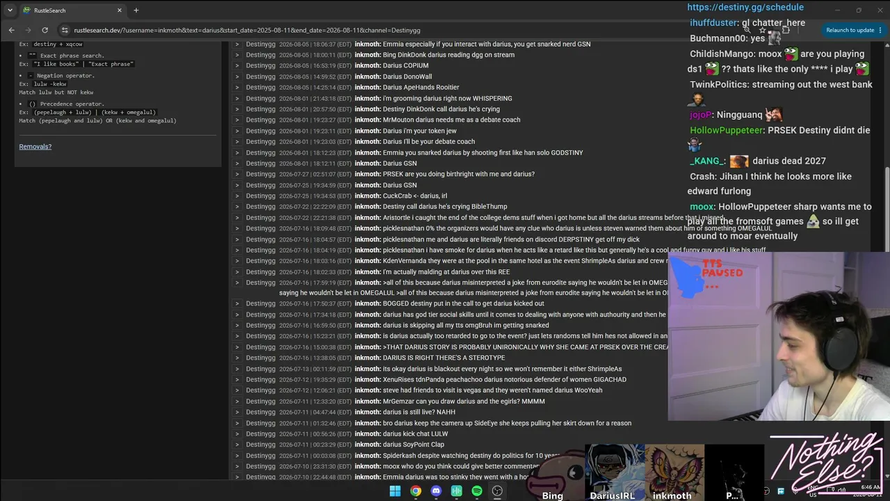The image size is (890, 501).
Task: Expand the 'Darius i'm your token jew' row
Action: (236, 131)
